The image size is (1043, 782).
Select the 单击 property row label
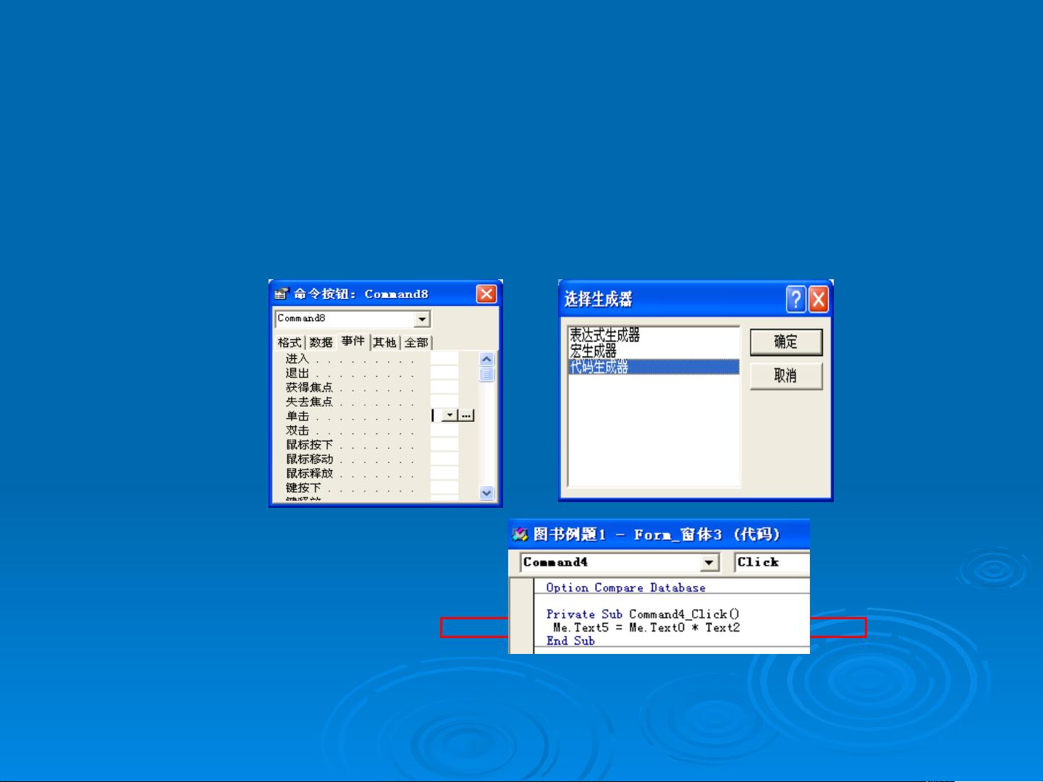tap(297, 417)
